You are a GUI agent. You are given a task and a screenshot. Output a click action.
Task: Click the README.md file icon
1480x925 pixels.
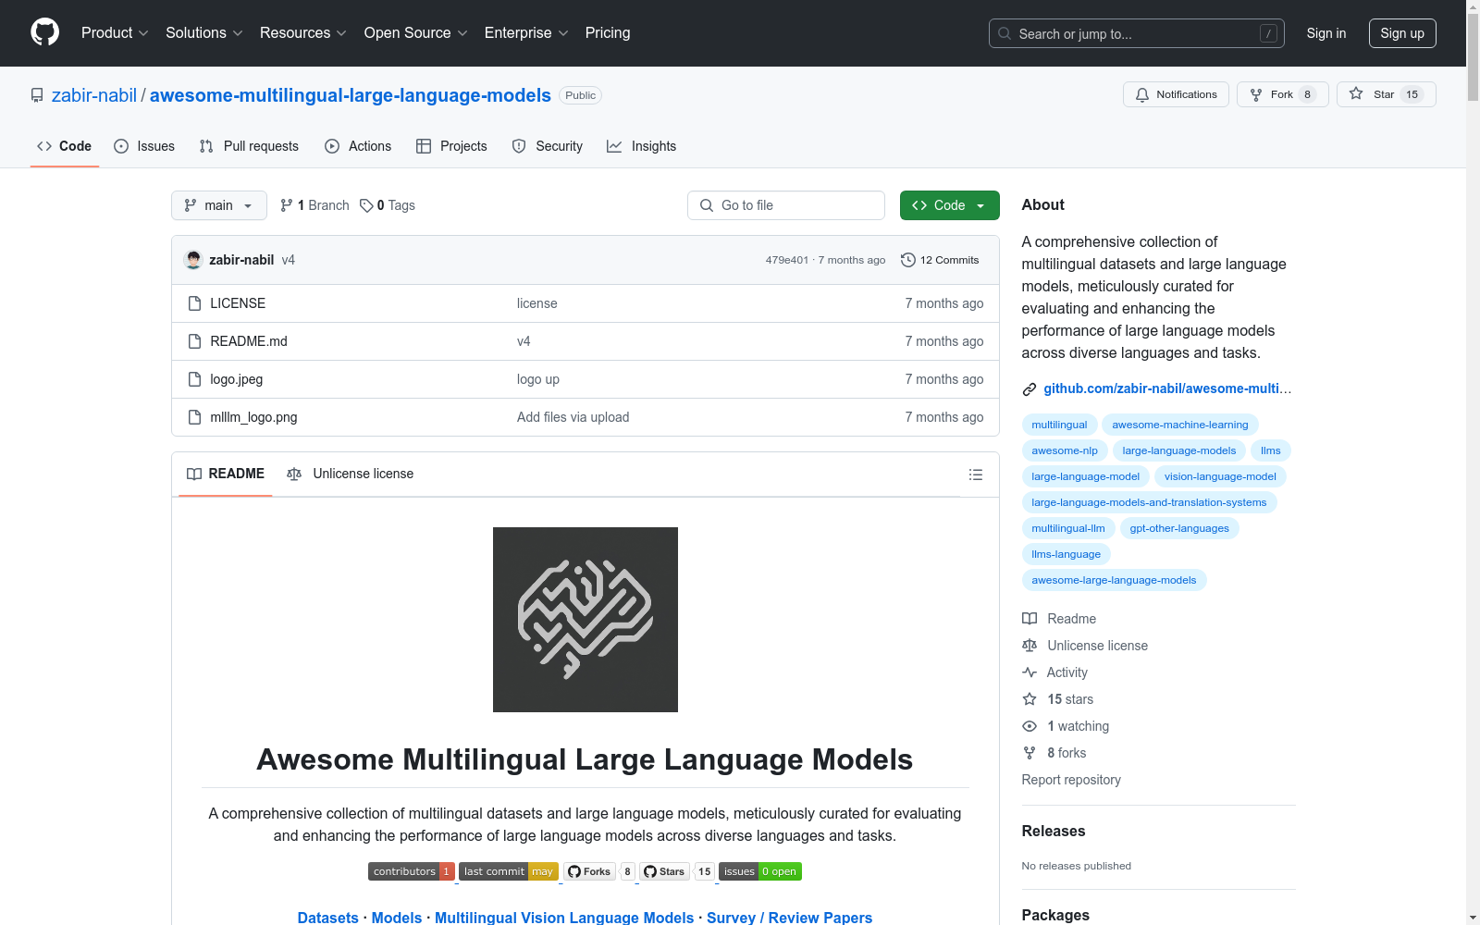pyautogui.click(x=194, y=341)
